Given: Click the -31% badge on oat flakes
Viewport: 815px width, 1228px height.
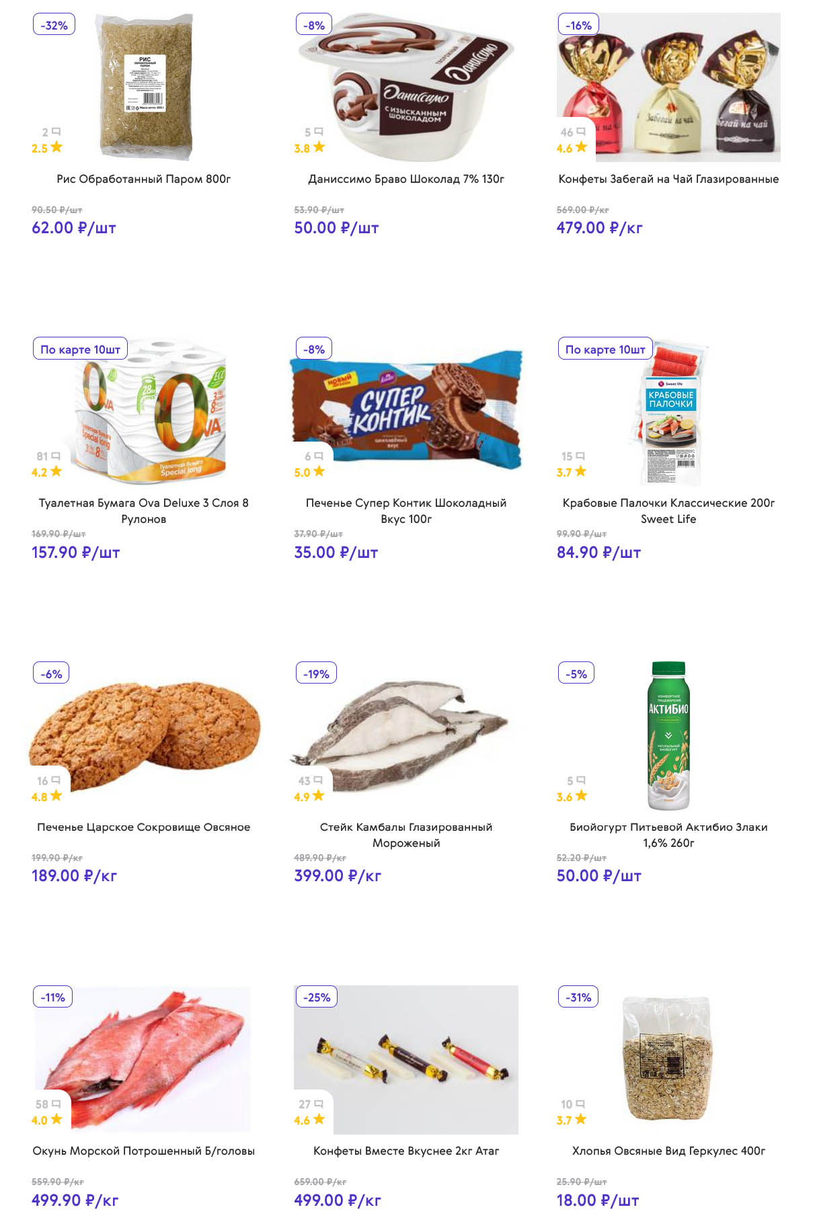Looking at the screenshot, I should pyautogui.click(x=578, y=997).
